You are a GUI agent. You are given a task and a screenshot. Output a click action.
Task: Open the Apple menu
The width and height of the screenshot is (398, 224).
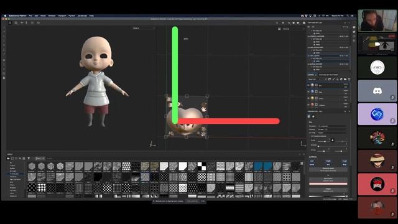tap(5, 16)
